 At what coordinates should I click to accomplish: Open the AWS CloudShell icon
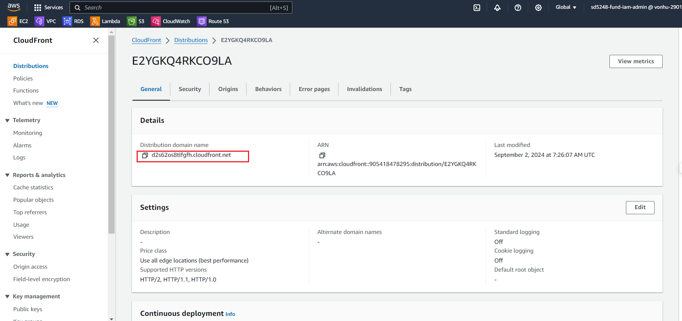coord(477,8)
